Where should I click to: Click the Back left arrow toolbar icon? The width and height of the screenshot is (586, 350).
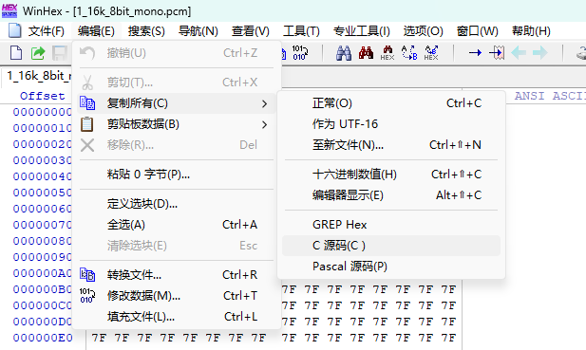point(519,53)
